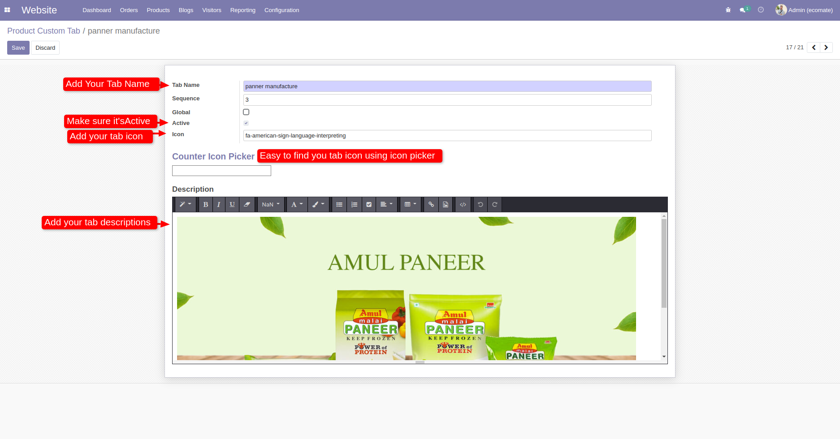
Task: Open the Configuration menu
Action: click(281, 10)
